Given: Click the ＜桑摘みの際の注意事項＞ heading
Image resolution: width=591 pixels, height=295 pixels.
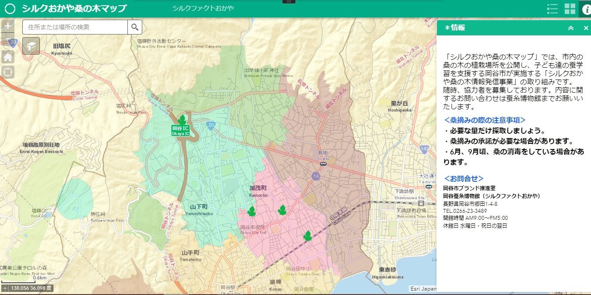Looking at the screenshot, I should tap(485, 120).
